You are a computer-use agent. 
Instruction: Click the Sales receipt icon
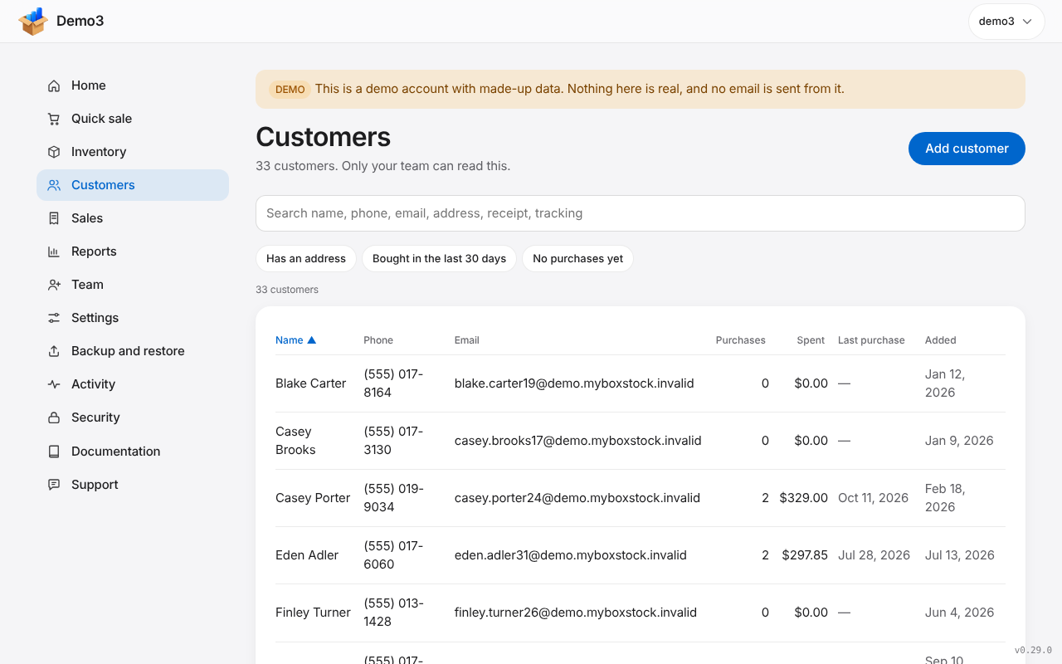point(54,218)
